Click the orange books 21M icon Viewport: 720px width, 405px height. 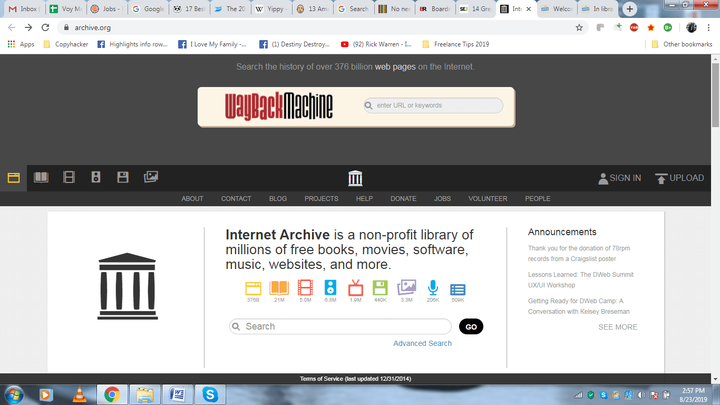279,288
